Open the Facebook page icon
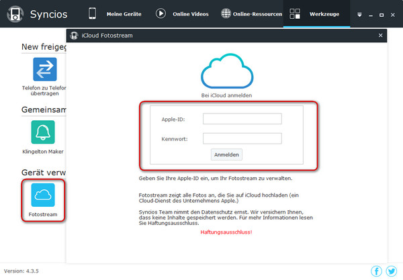Image resolution: width=403 pixels, height=280 pixels. coord(377,271)
